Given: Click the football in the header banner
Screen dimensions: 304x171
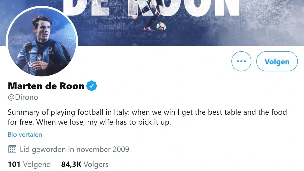Looking at the screenshot, I should 161,26.
